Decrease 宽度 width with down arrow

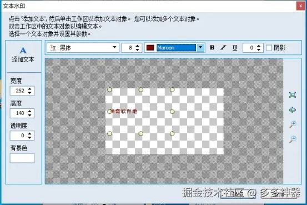[x=29, y=93]
